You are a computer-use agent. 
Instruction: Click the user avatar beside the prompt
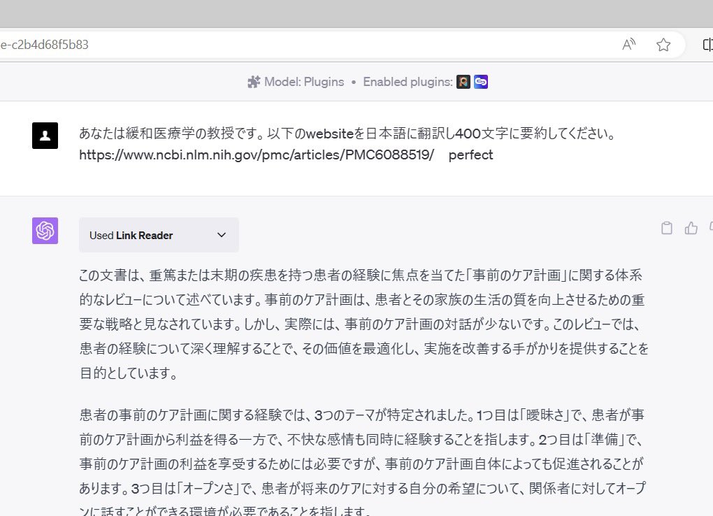[x=45, y=135]
